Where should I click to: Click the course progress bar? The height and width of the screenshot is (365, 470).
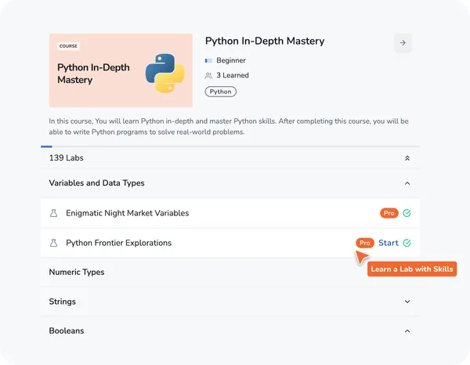[x=230, y=146]
